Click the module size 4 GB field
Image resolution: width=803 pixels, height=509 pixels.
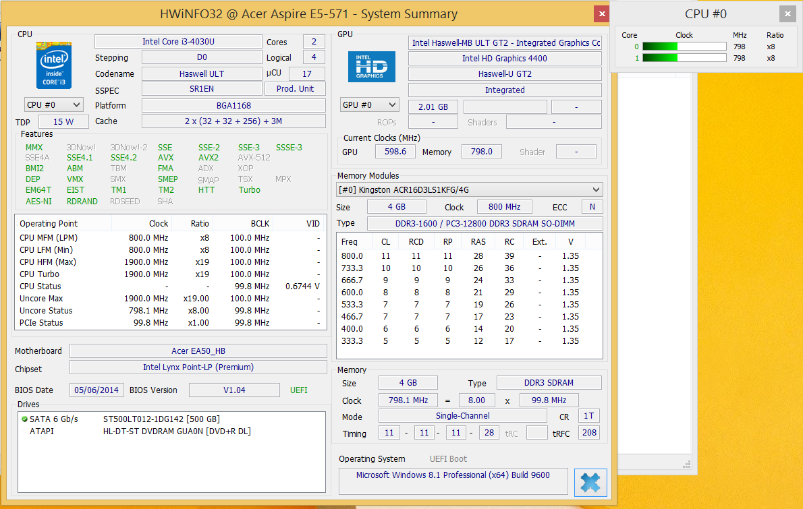click(396, 207)
